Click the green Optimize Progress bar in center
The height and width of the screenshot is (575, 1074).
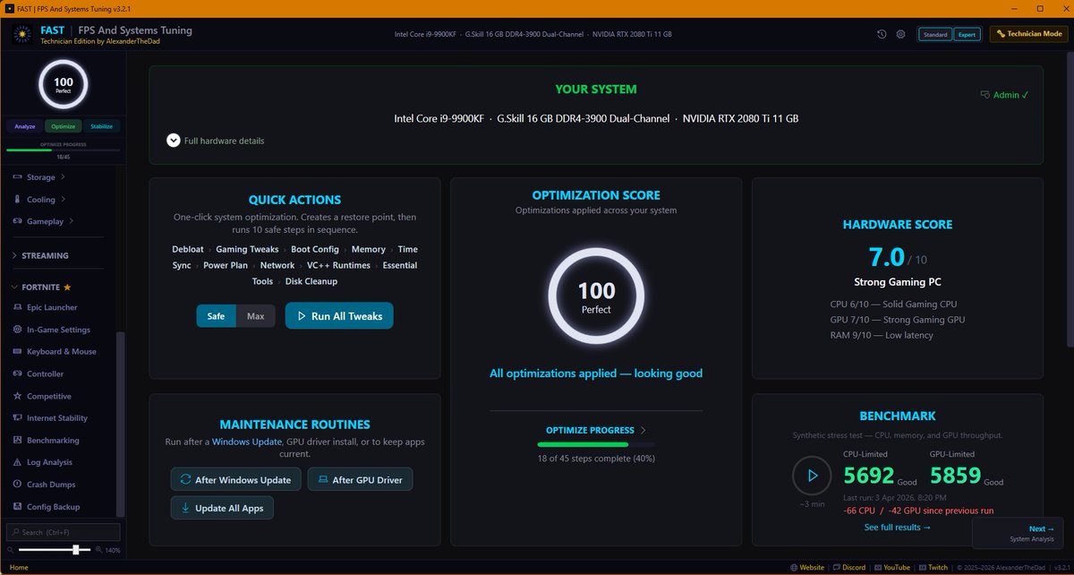point(596,444)
